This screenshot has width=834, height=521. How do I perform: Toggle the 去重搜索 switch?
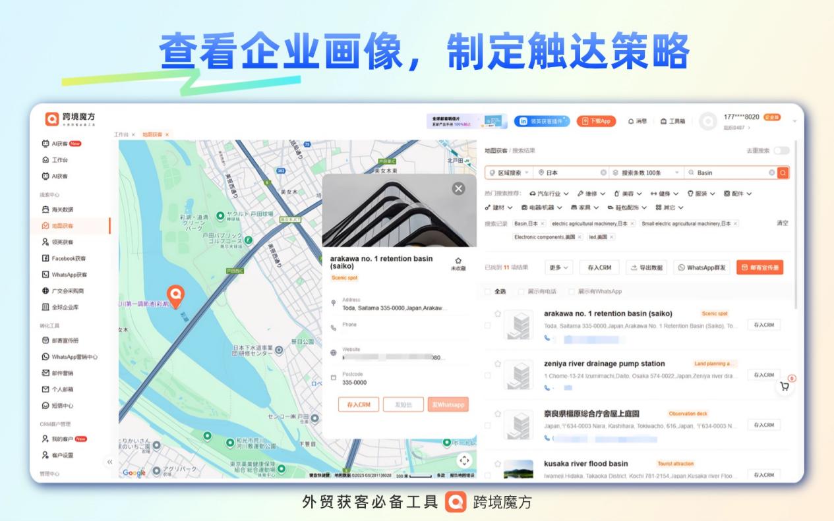point(781,151)
